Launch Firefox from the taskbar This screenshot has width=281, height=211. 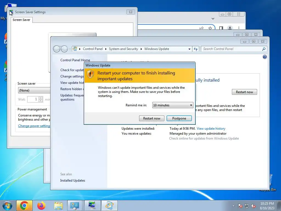[x=41, y=206]
